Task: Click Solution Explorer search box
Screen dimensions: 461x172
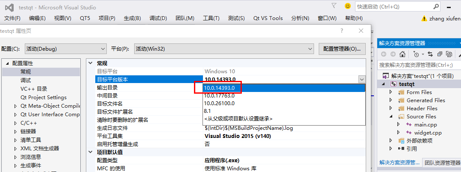Action: (419, 65)
